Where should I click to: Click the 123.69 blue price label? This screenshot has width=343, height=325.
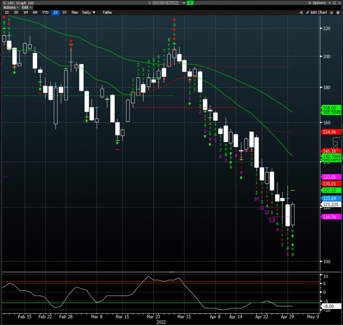[x=331, y=198]
